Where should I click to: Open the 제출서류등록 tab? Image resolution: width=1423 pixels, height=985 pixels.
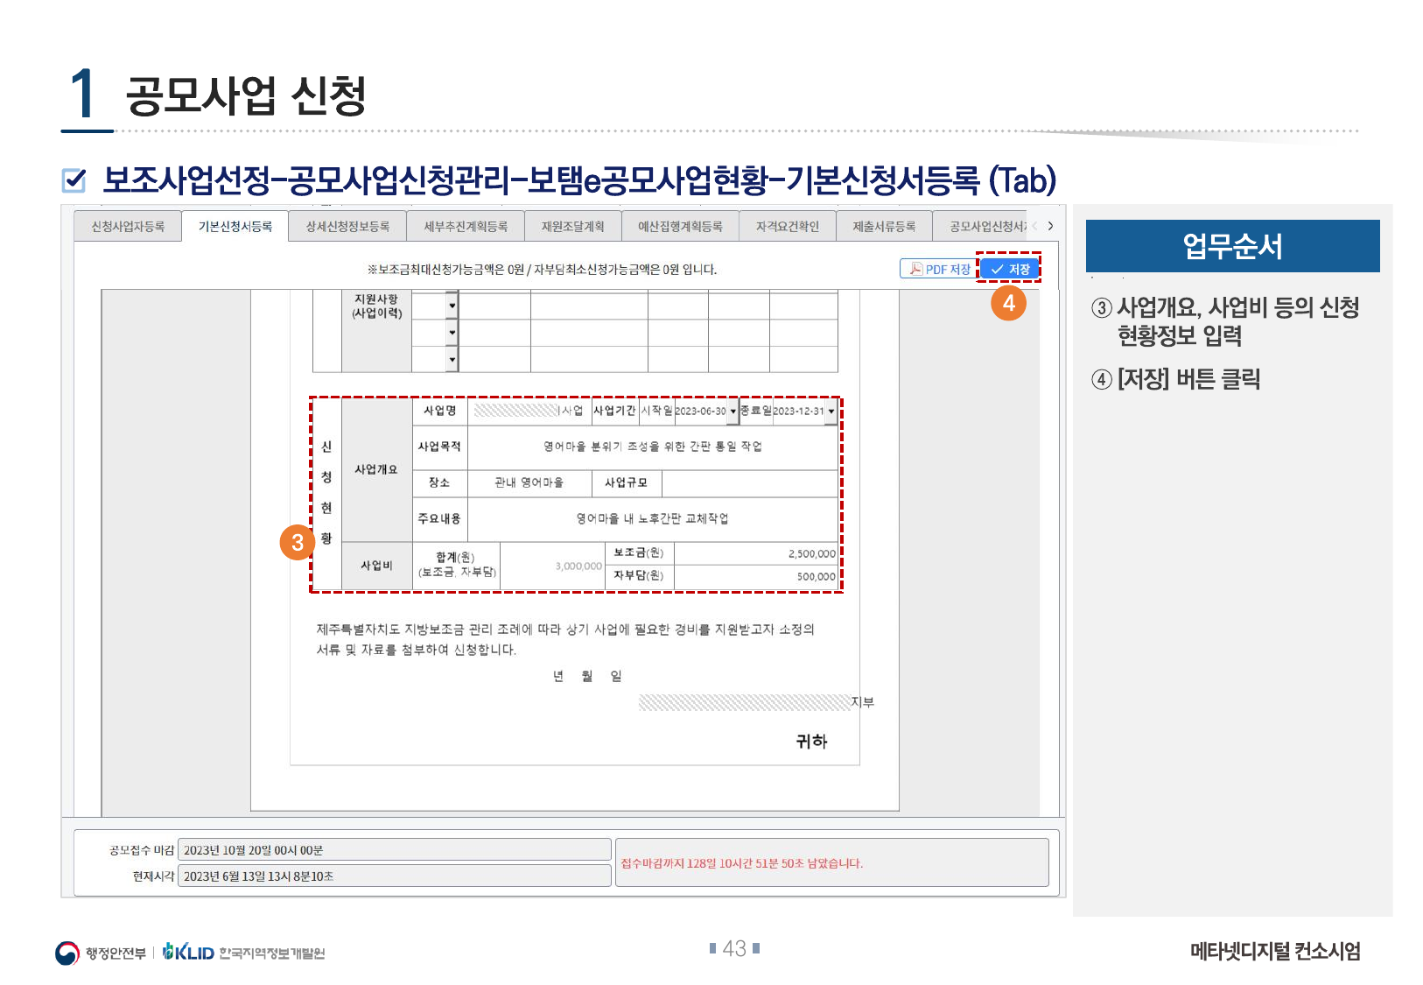(x=884, y=226)
